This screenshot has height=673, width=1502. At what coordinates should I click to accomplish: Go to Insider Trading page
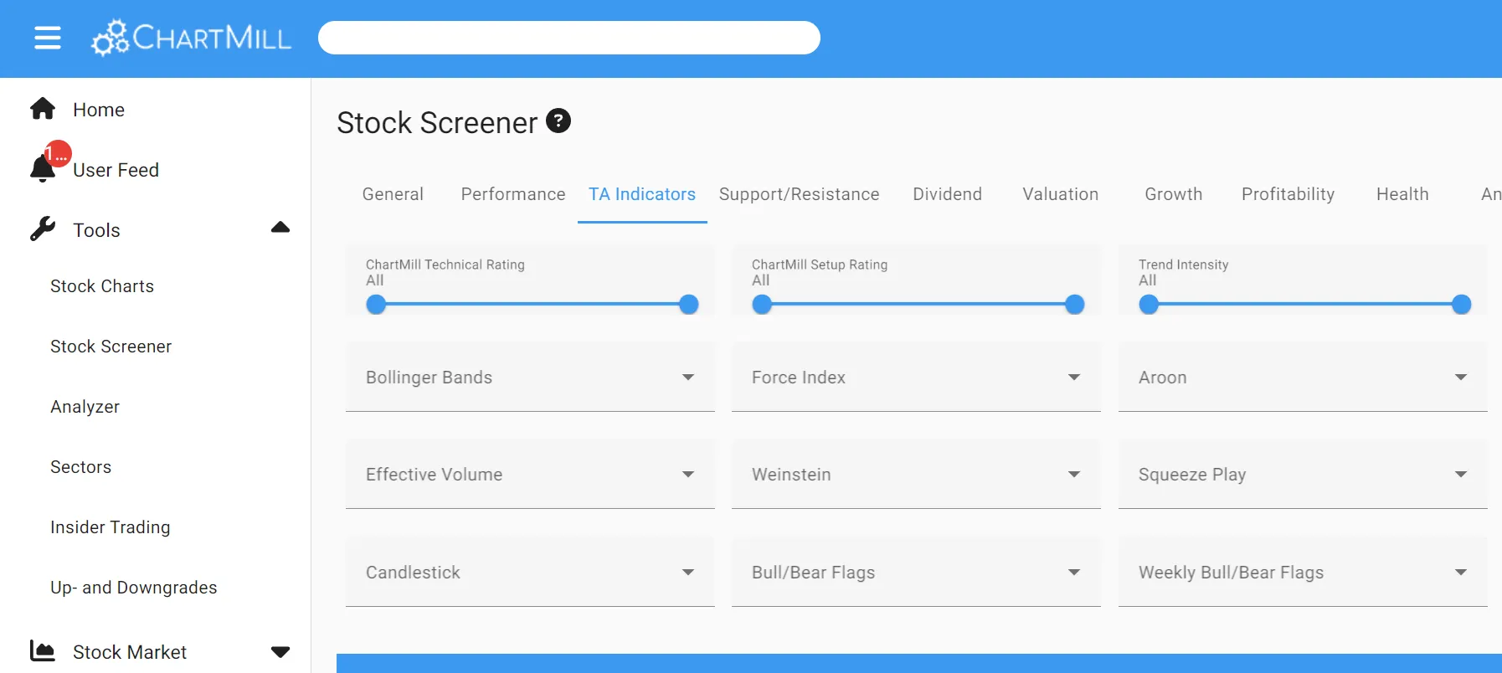click(111, 527)
